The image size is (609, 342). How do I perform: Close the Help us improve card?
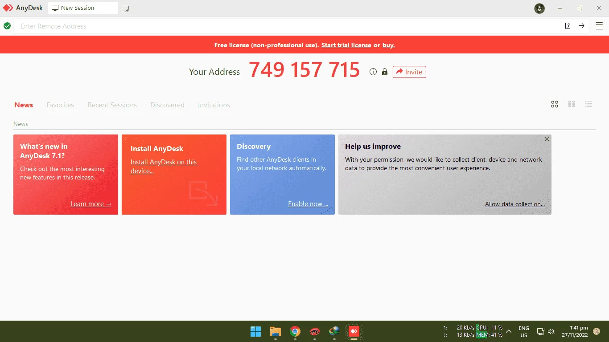547,139
